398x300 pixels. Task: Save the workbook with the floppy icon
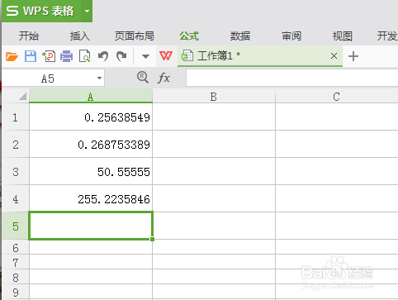click(31, 56)
